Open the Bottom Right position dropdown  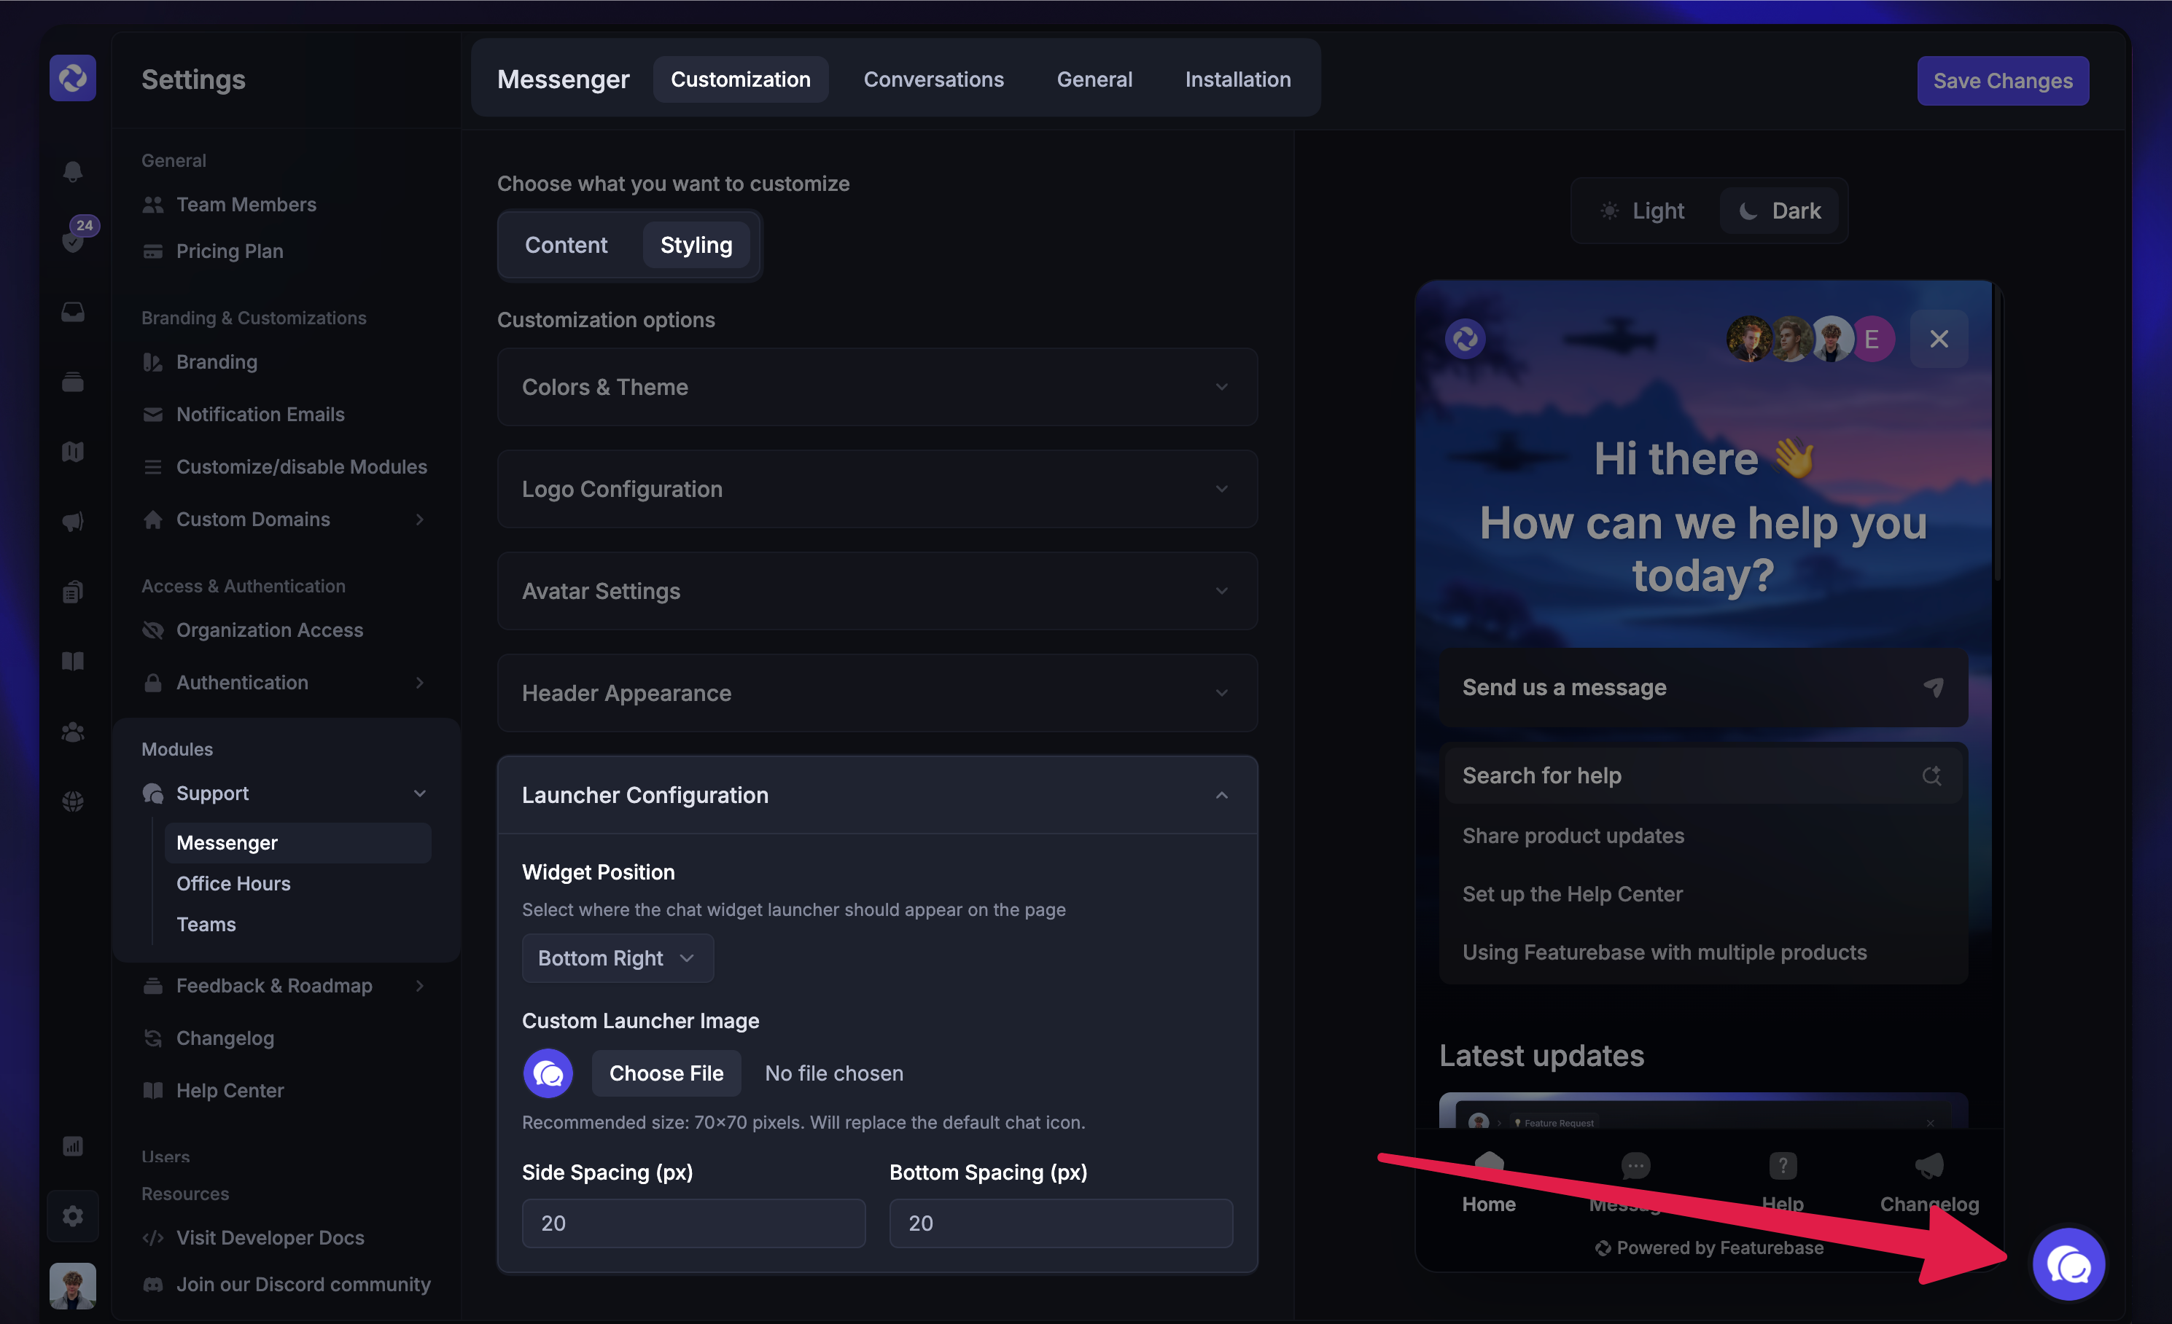617,957
